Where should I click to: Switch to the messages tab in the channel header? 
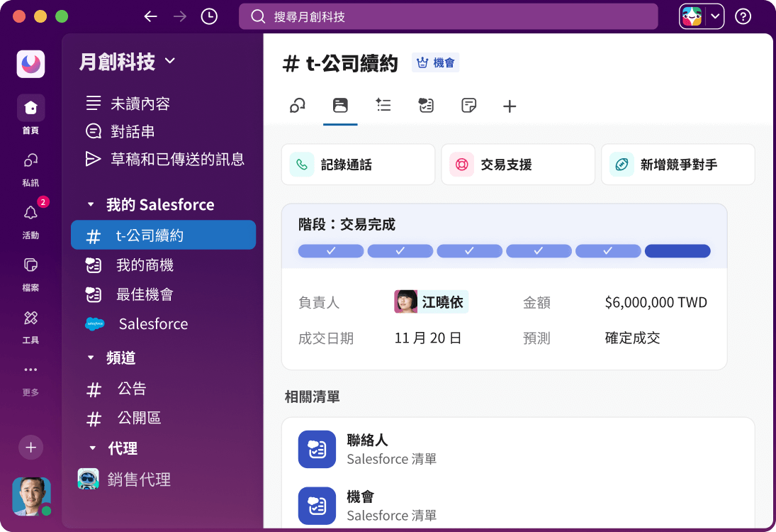297,106
